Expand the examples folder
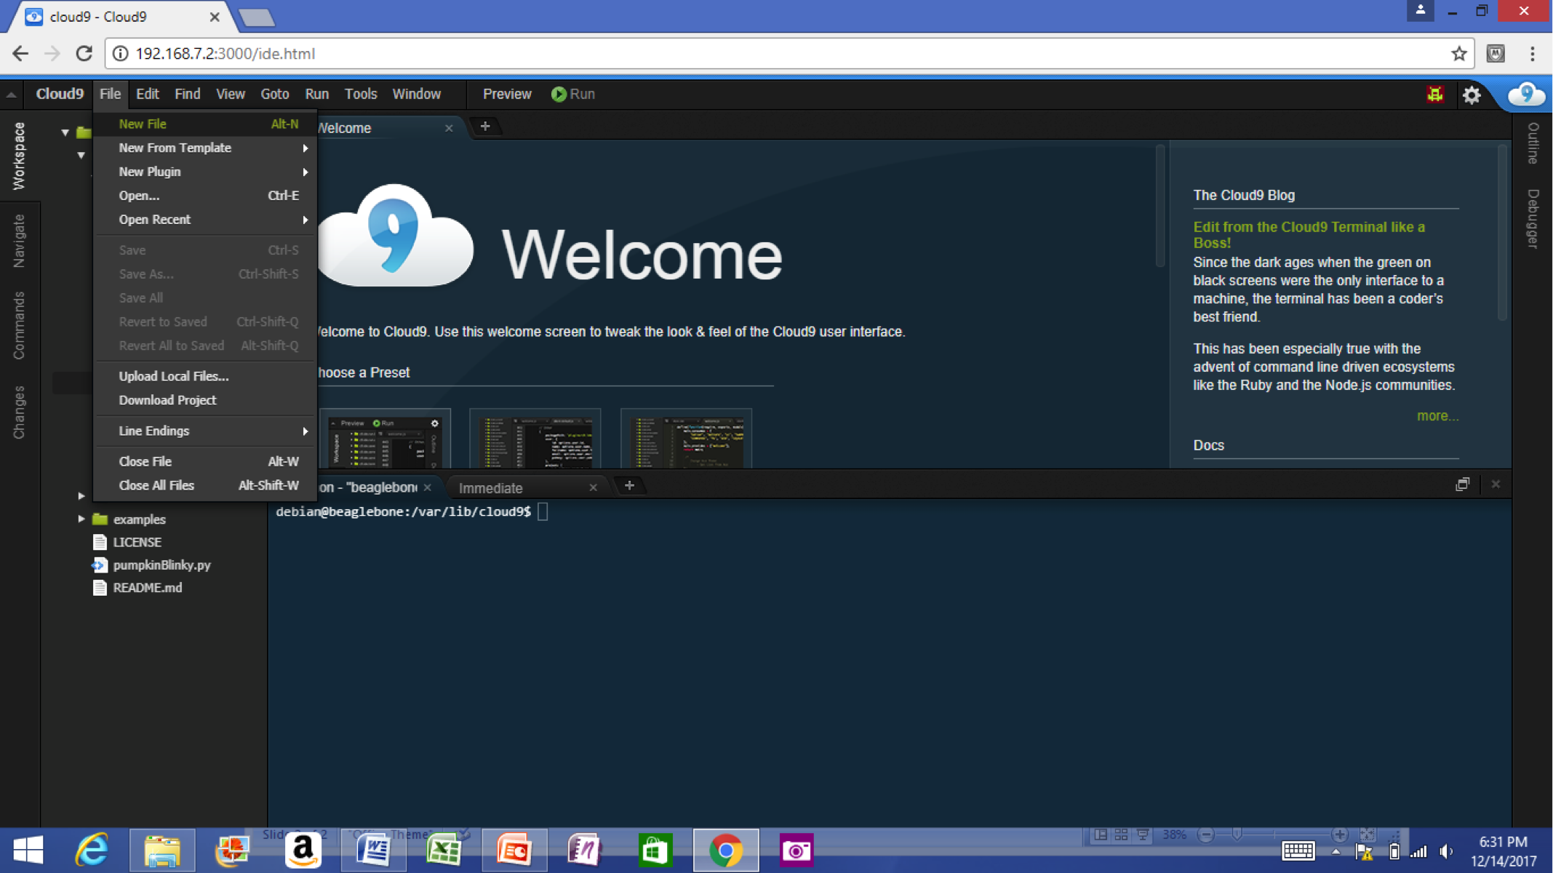Image resolution: width=1553 pixels, height=873 pixels. pos(81,519)
